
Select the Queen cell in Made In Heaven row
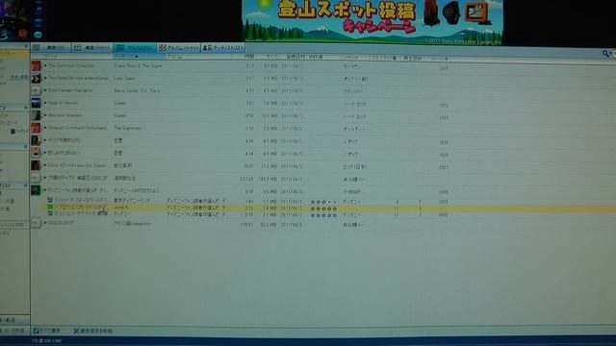click(x=119, y=103)
